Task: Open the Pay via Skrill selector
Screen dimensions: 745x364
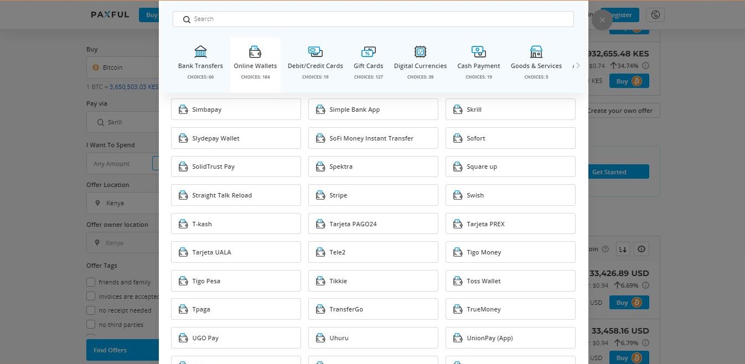Action: pos(123,122)
